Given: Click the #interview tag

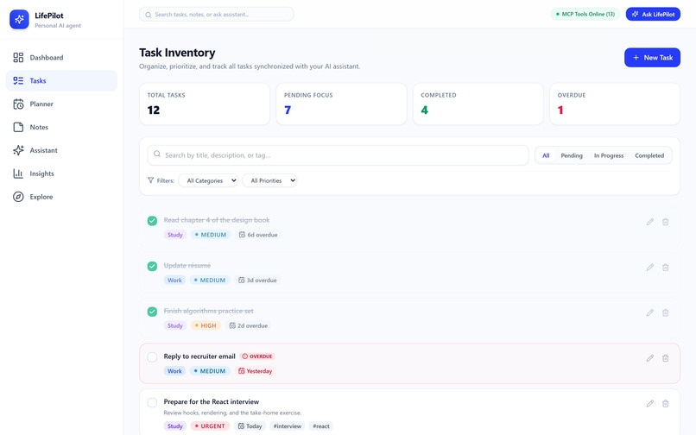Looking at the screenshot, I should click(x=288, y=426).
